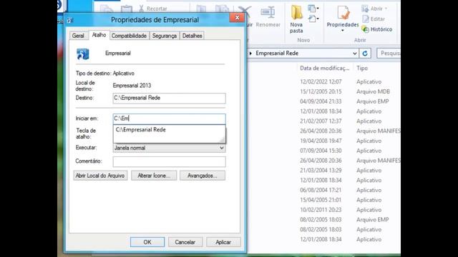Screen dimensions: 458x257
Task: Click the Aplicar button
Action: [x=223, y=242]
